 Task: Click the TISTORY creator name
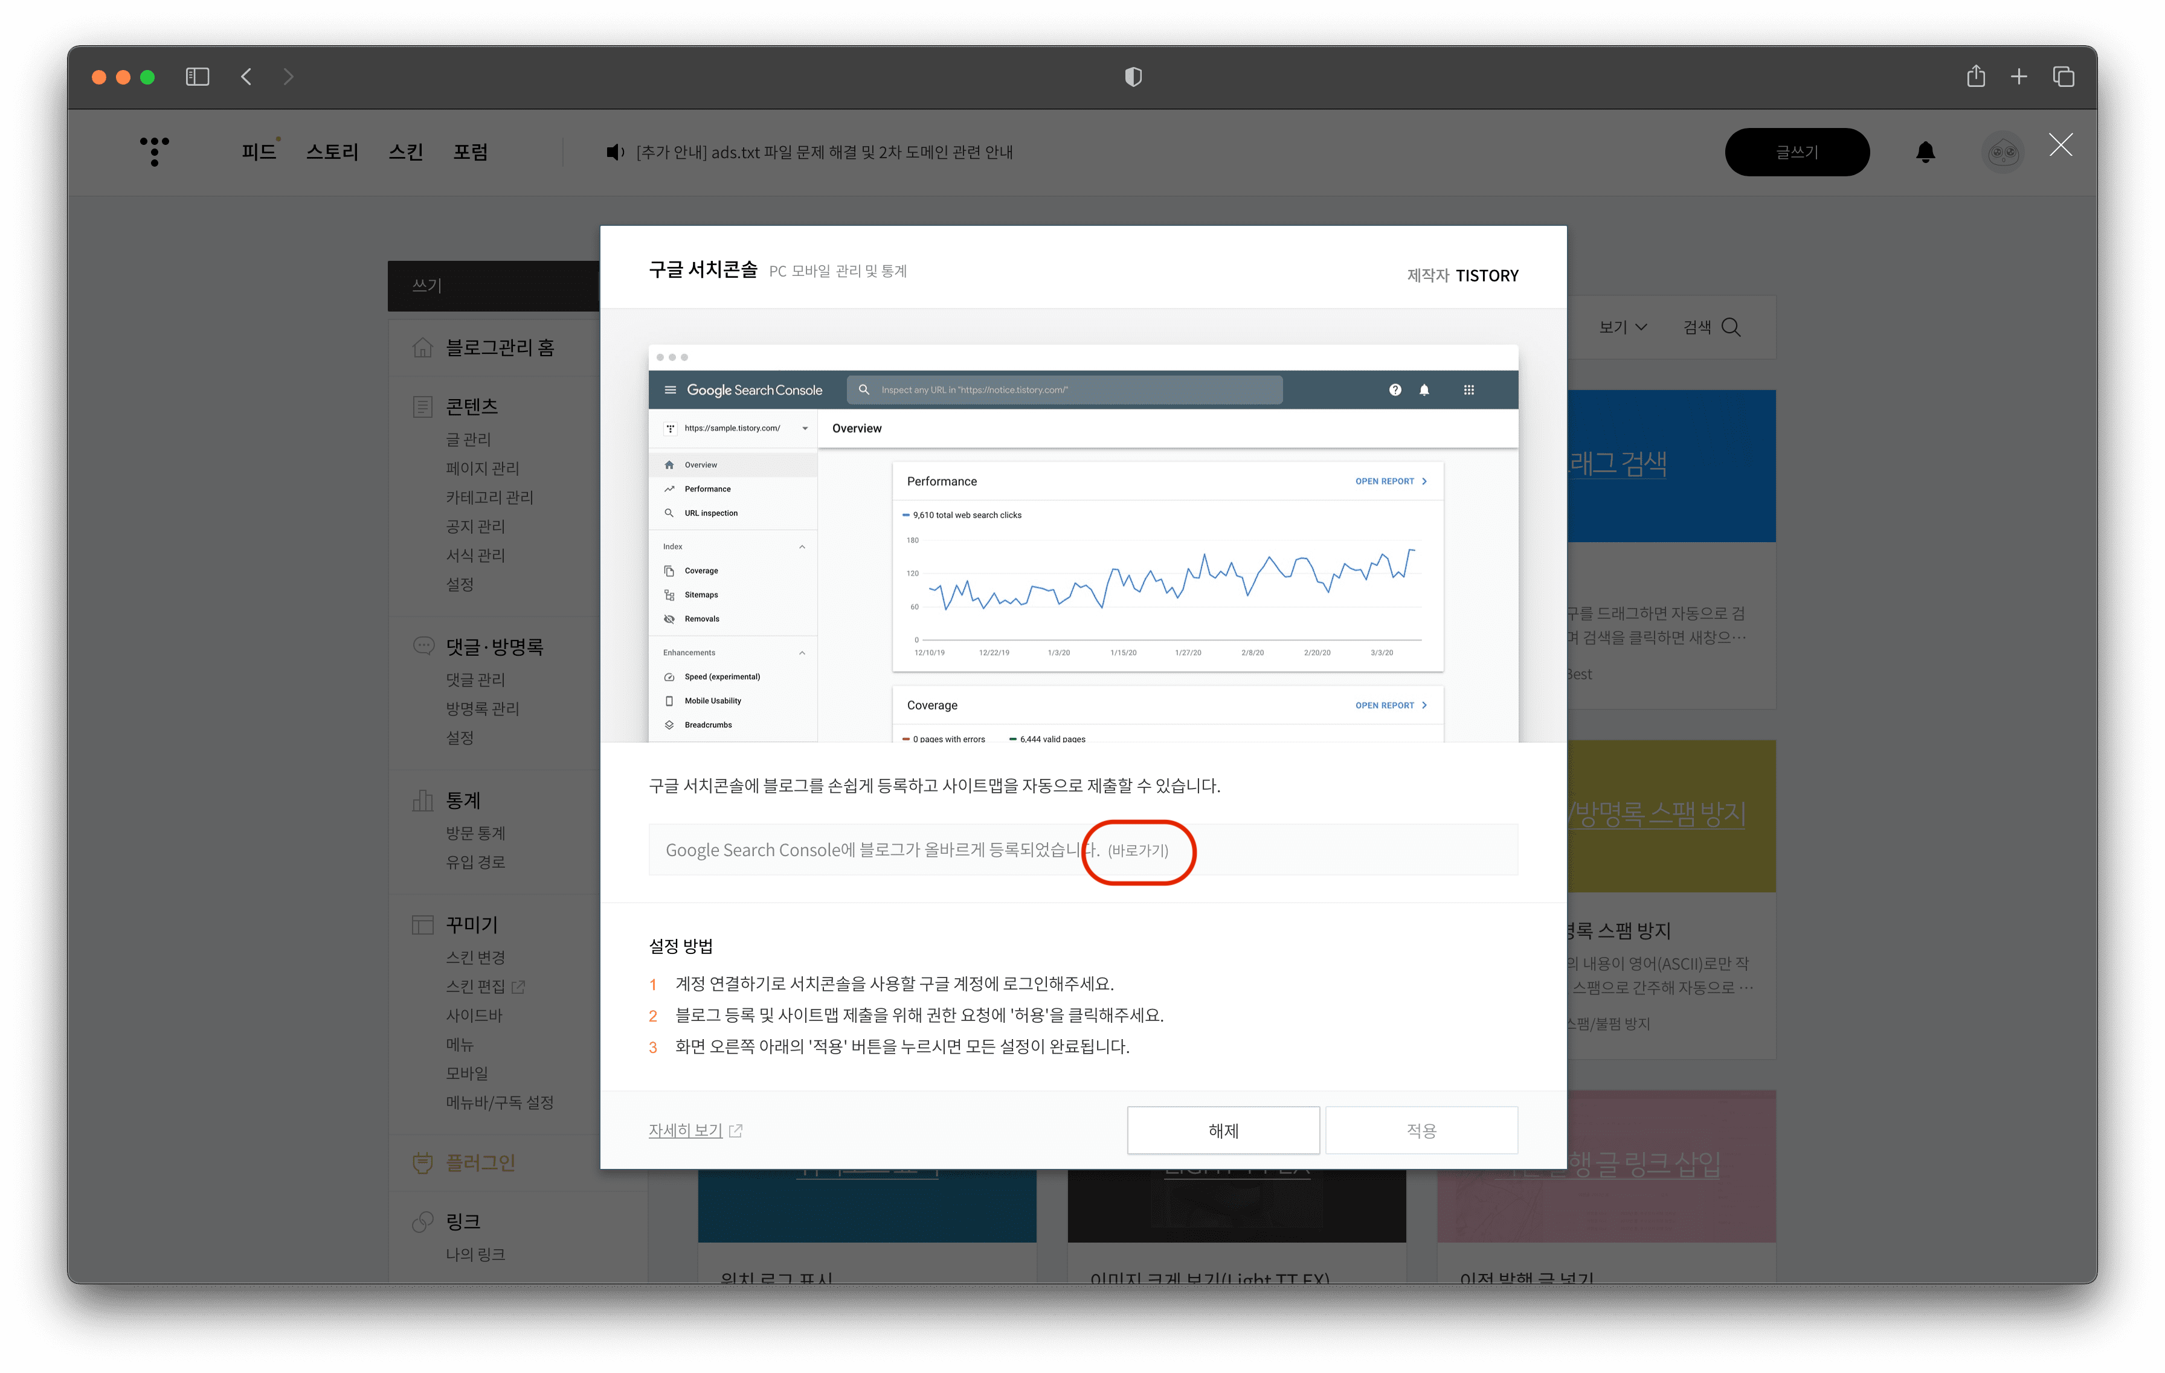click(1487, 276)
